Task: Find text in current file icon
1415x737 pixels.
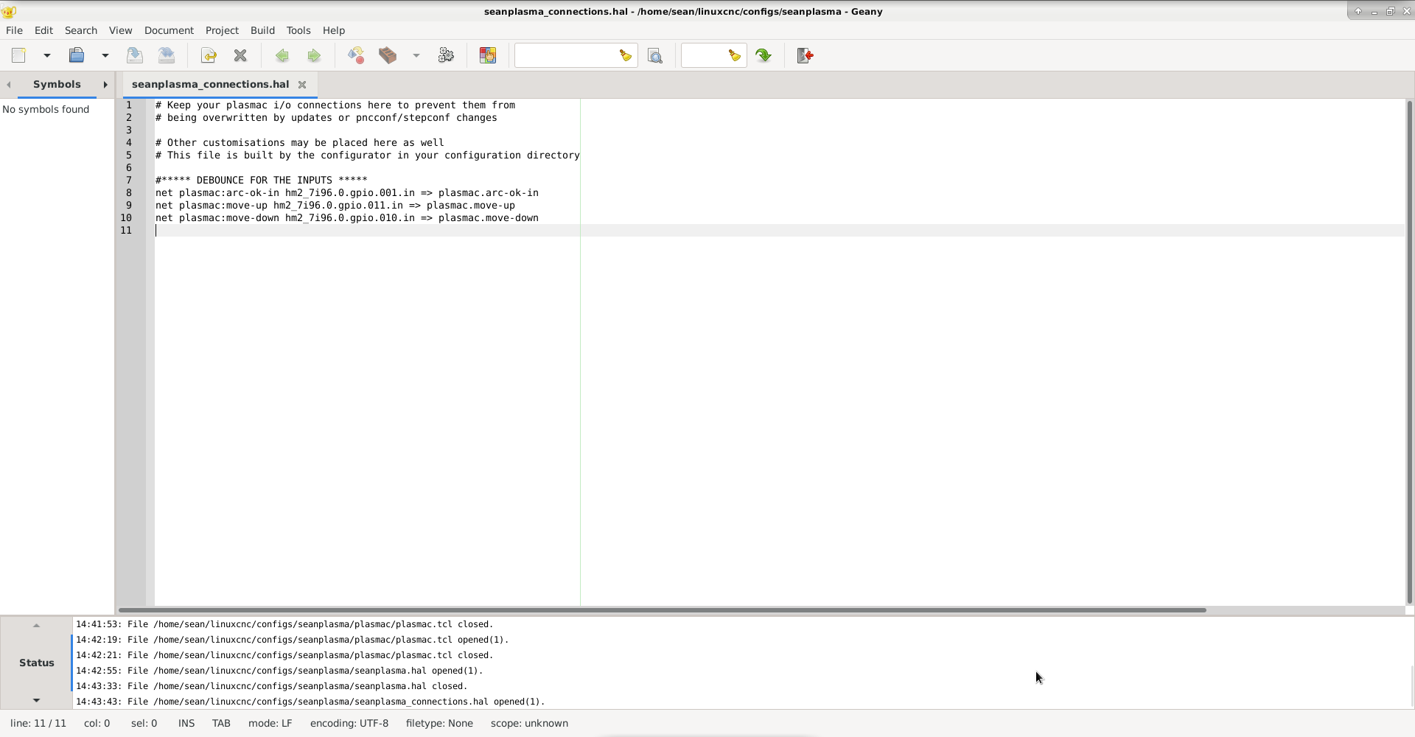Action: 655,55
